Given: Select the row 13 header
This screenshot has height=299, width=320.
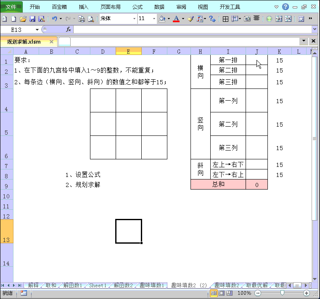Looking at the screenshot, I should tap(7, 231).
